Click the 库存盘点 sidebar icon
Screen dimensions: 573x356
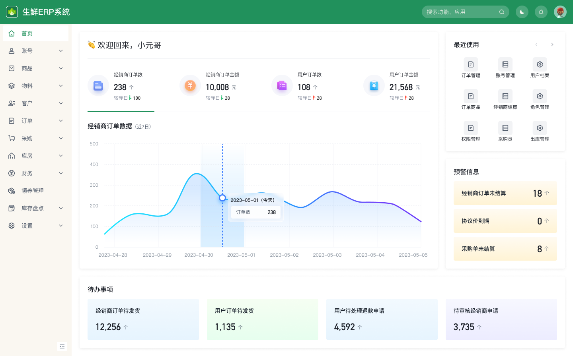click(x=12, y=208)
